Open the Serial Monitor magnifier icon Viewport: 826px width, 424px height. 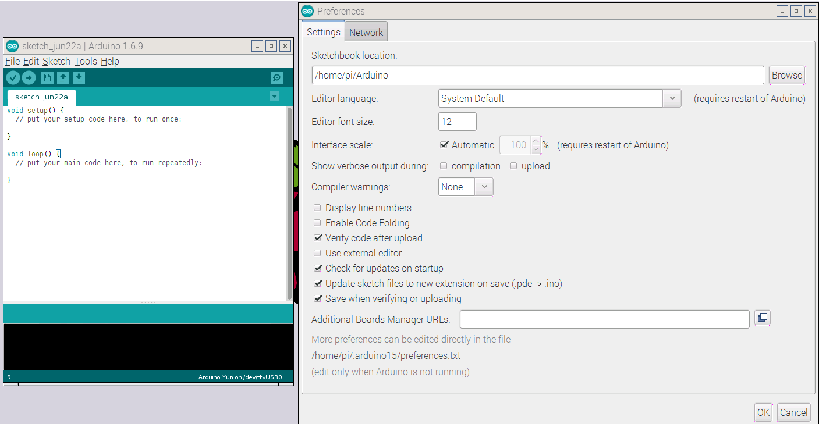pos(277,78)
